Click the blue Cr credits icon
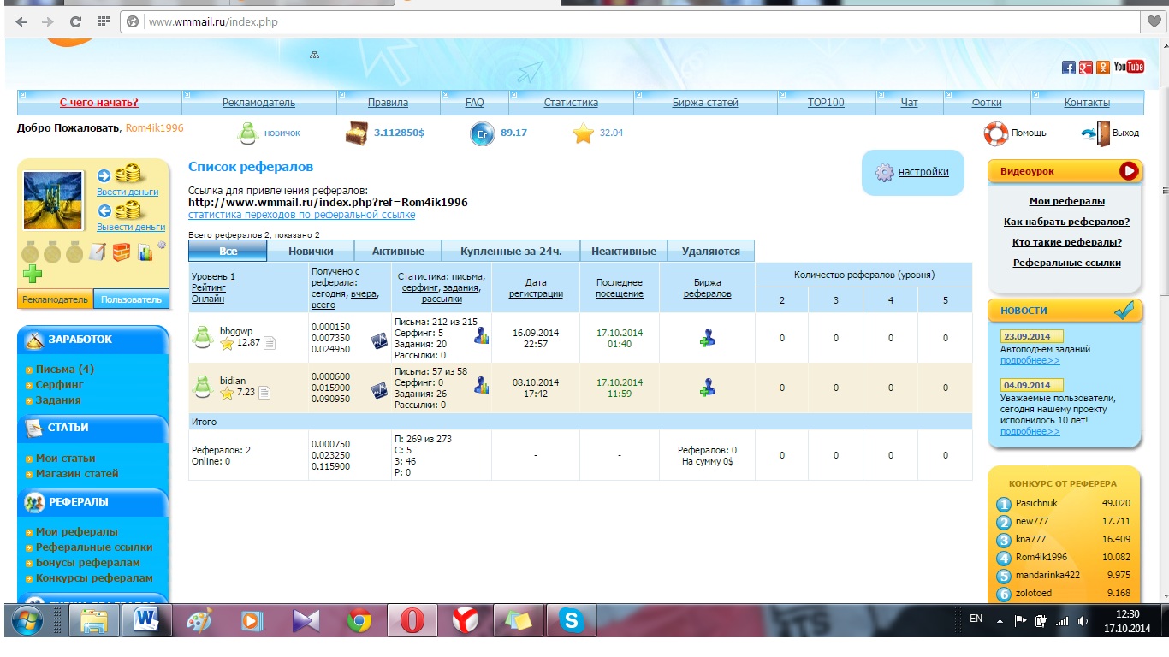Screen dimensions: 1169x657 coord(482,133)
